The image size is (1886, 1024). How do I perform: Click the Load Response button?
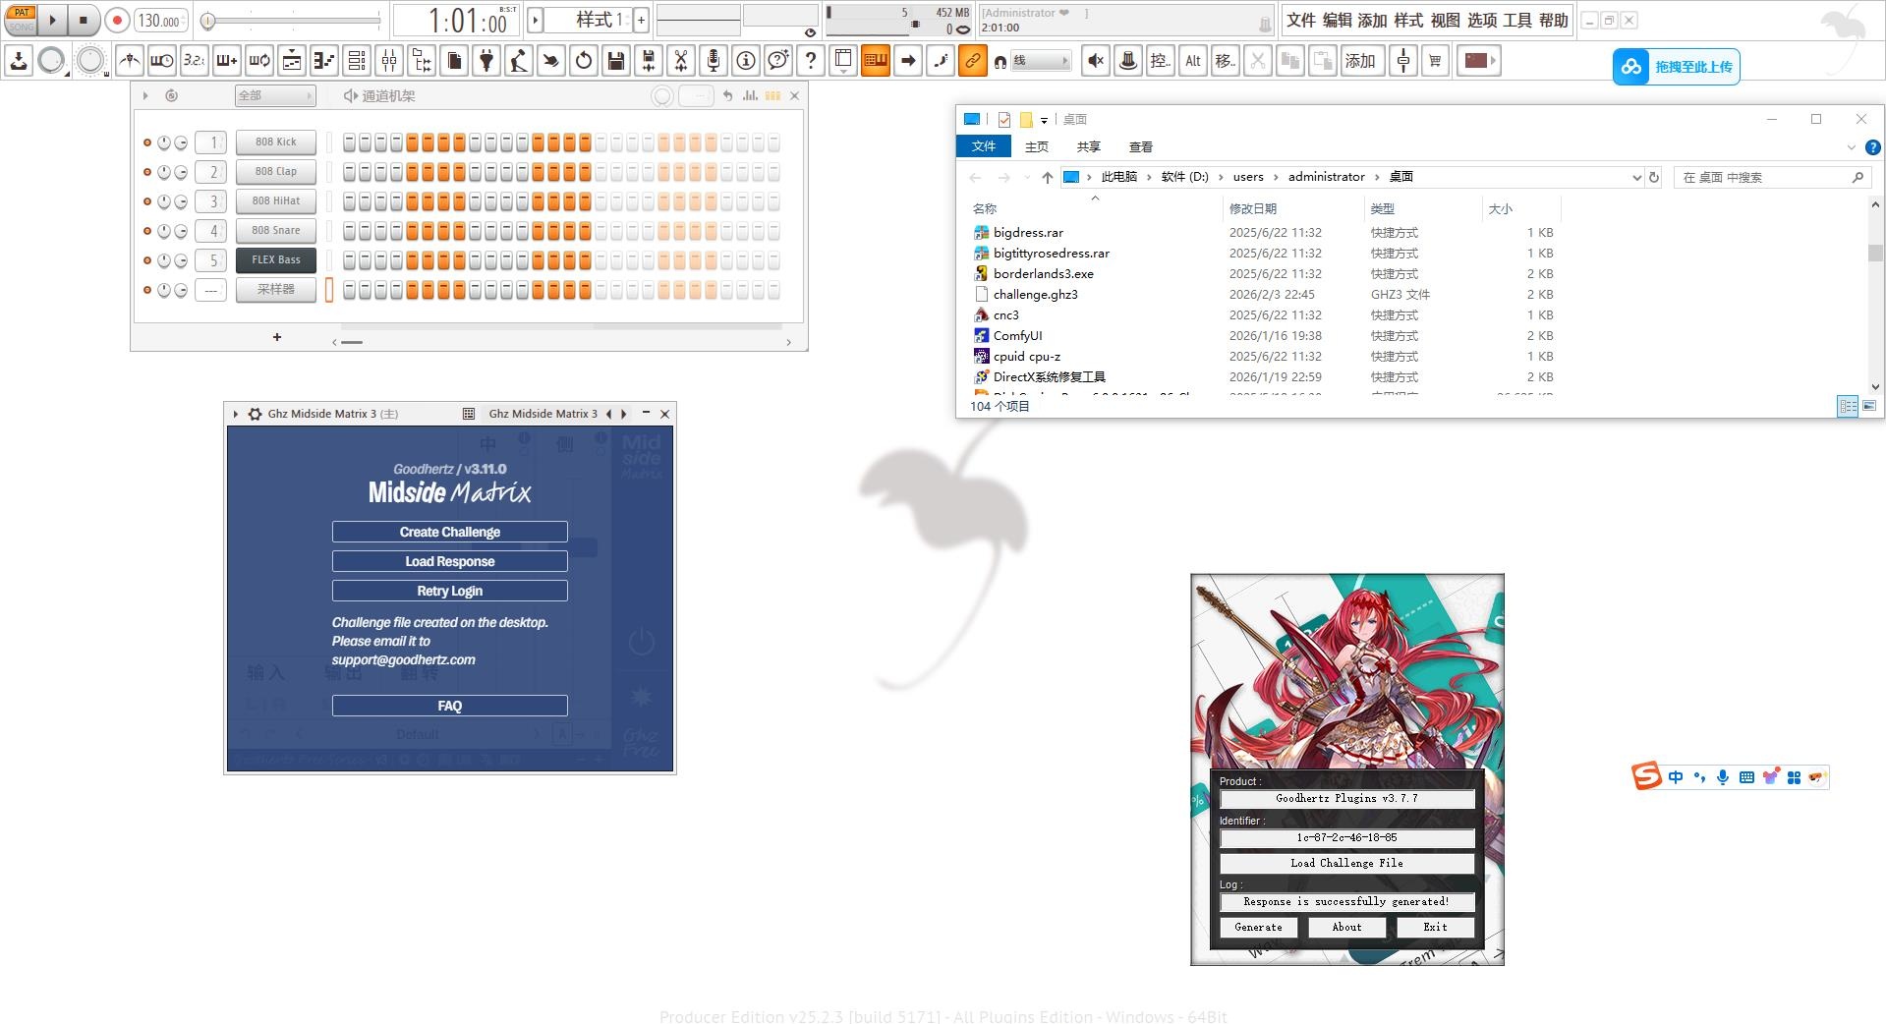coord(449,561)
